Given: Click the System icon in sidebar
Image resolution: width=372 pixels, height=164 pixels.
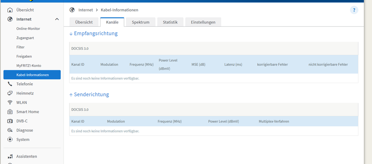Looking at the screenshot, I should (x=10, y=139).
